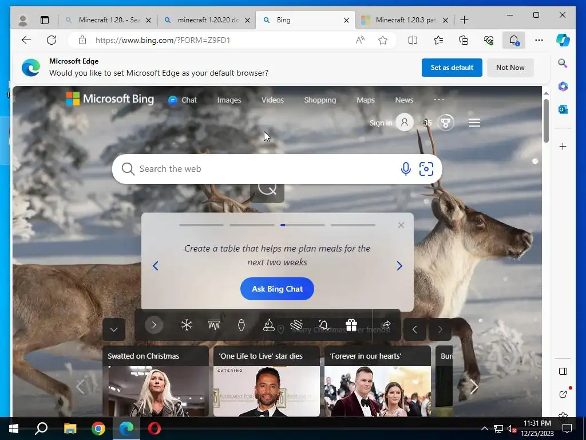
Task: Start Read aloud from address bar
Action: [x=360, y=40]
